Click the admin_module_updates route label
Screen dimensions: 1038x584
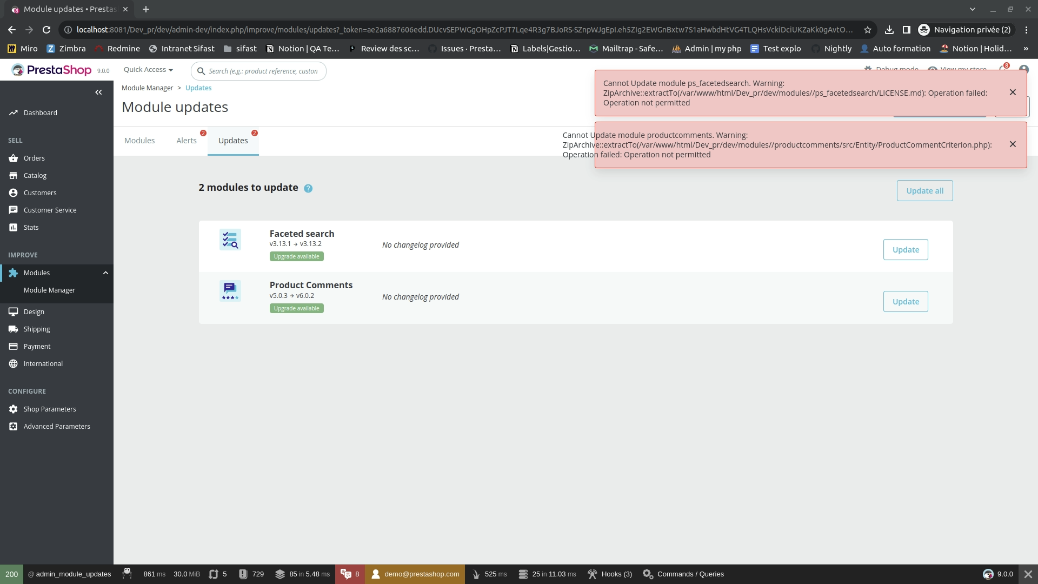(x=69, y=574)
